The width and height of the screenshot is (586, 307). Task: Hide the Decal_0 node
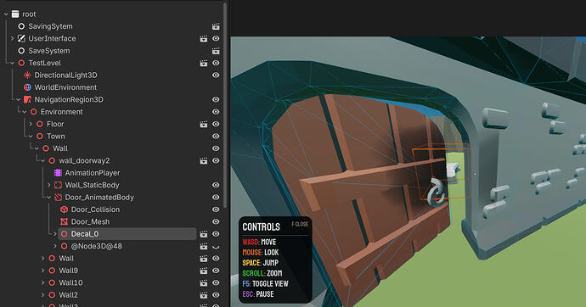point(216,234)
